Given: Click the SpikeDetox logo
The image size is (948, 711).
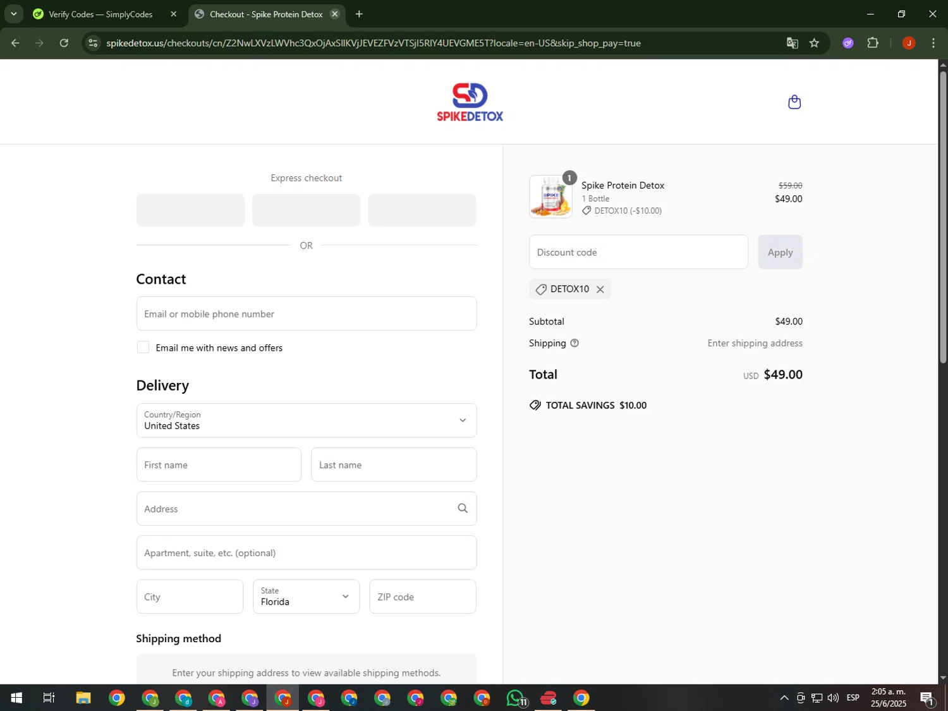Looking at the screenshot, I should click(470, 102).
